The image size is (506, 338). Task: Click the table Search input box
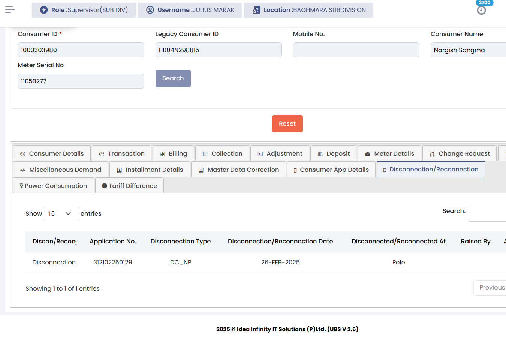[487, 214]
